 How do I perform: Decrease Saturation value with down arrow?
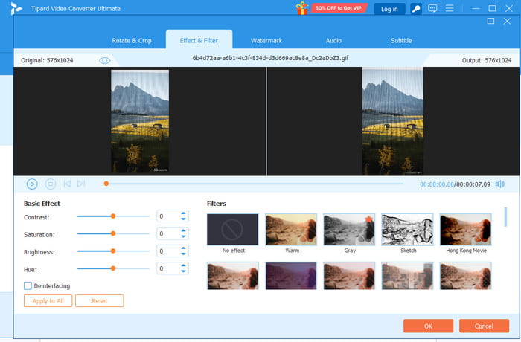pos(183,236)
